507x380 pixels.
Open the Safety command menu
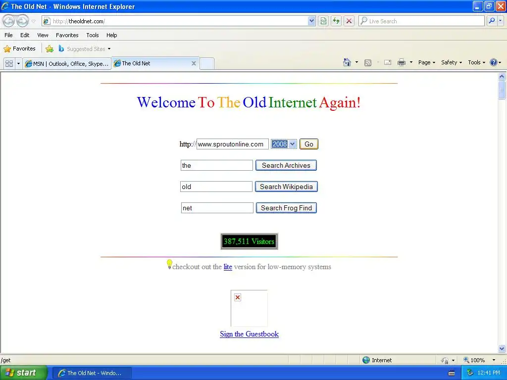452,62
